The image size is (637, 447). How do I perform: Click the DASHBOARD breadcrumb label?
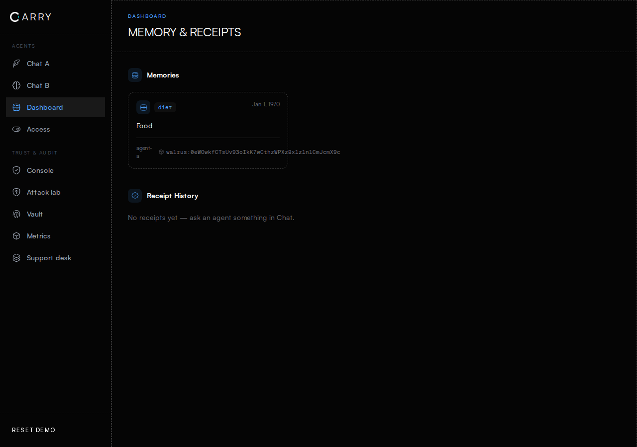[147, 16]
